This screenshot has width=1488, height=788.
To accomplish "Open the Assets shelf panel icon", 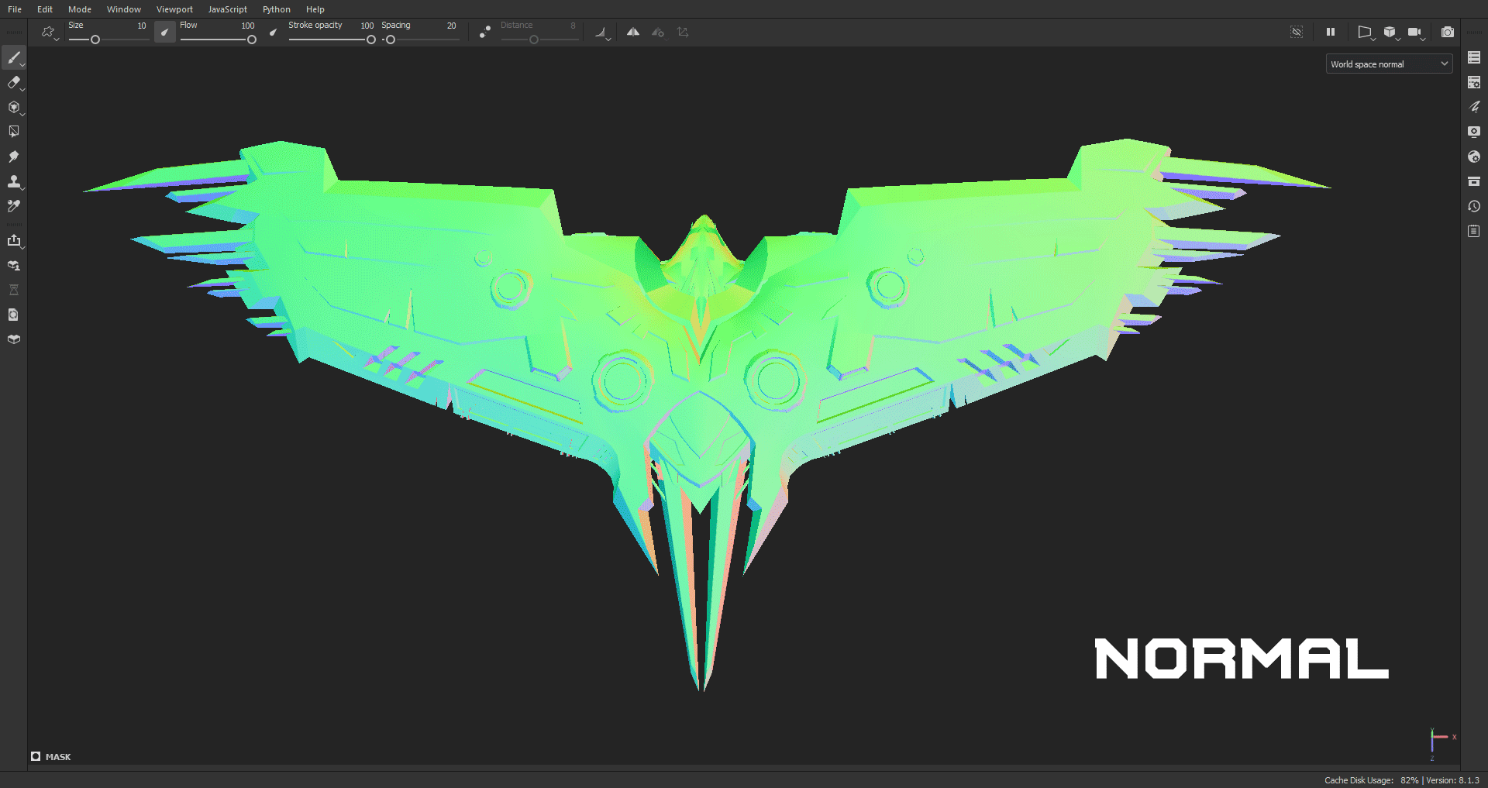I will (x=1474, y=181).
